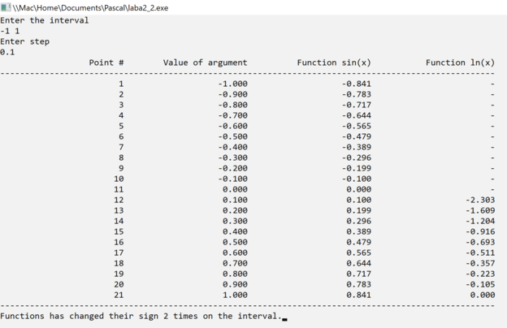Click the argument value -0.500
507x328 pixels.
[x=232, y=136]
